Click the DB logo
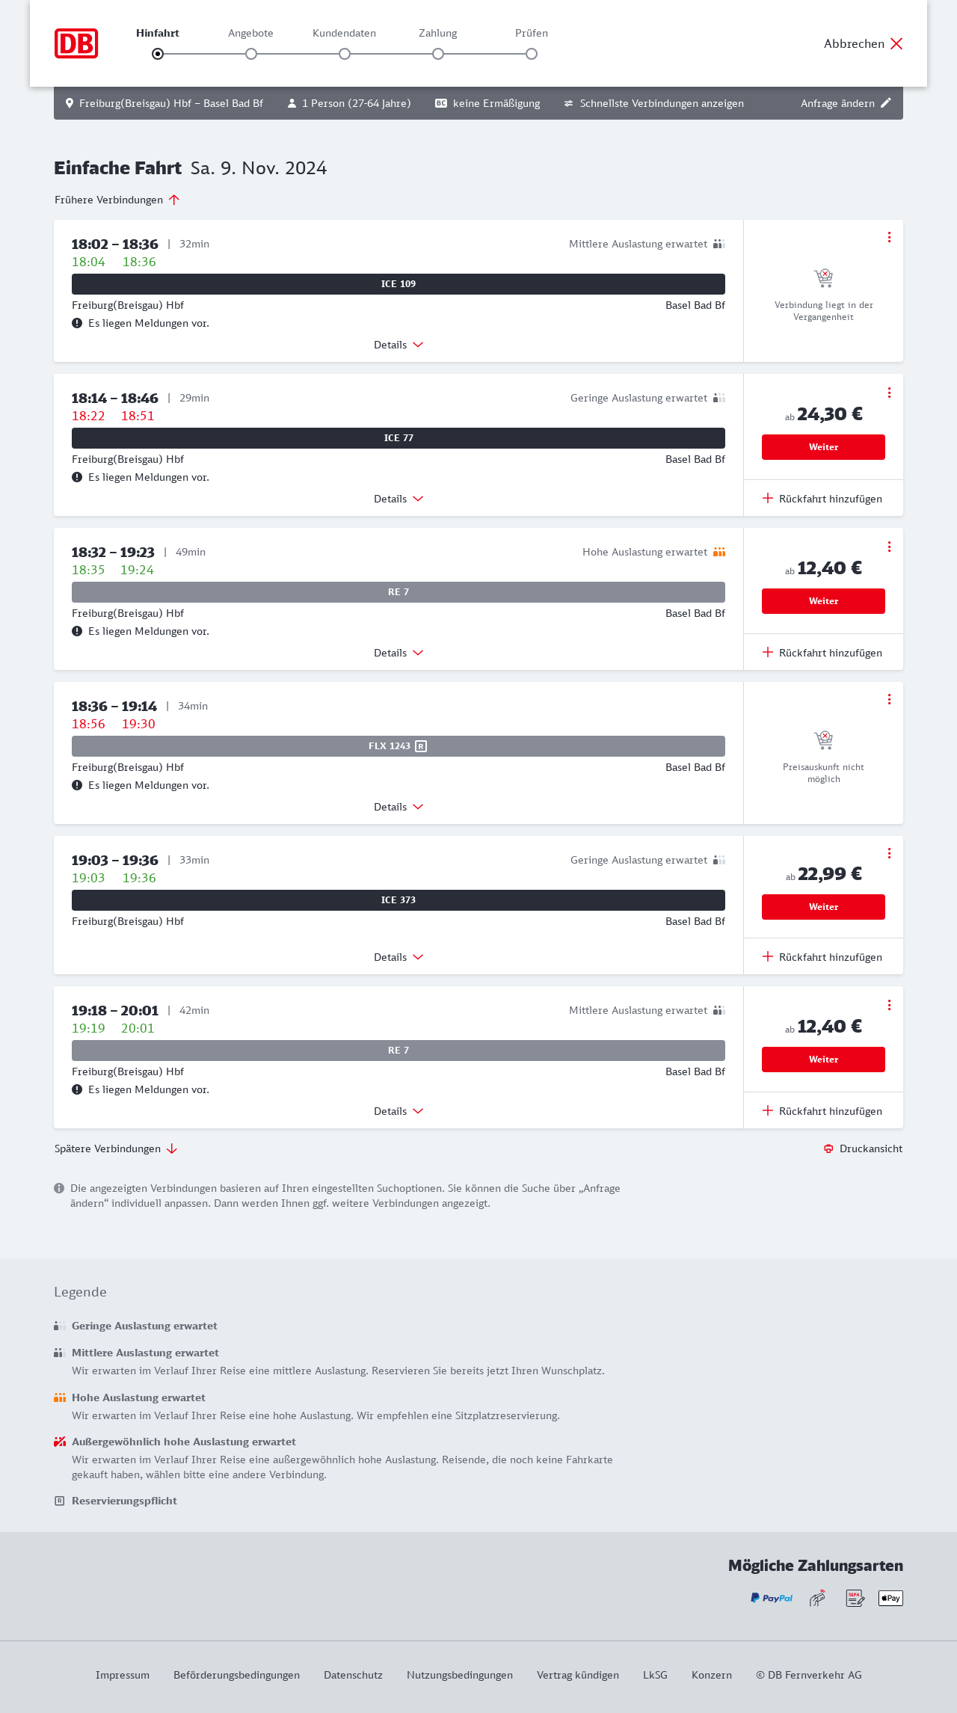The width and height of the screenshot is (957, 1713). pos(76,43)
